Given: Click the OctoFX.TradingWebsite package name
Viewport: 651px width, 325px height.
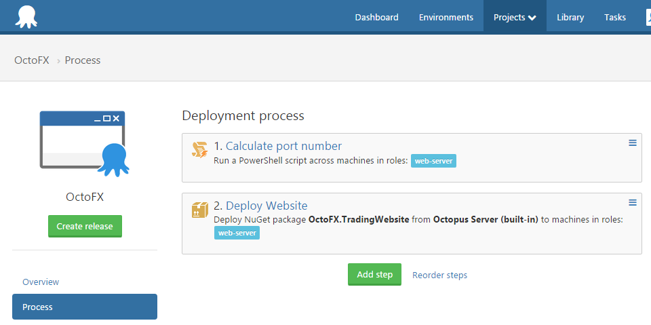Looking at the screenshot, I should click(359, 219).
